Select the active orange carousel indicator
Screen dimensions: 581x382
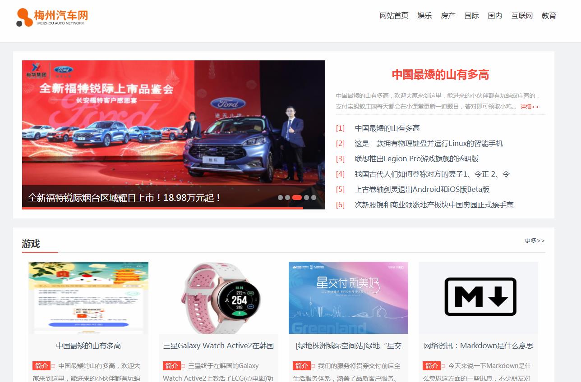coord(297,197)
